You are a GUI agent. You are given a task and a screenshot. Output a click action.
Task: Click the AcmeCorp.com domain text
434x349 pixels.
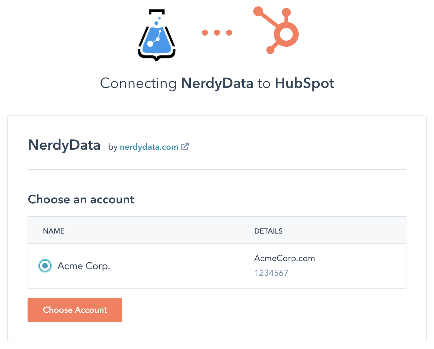(x=285, y=258)
